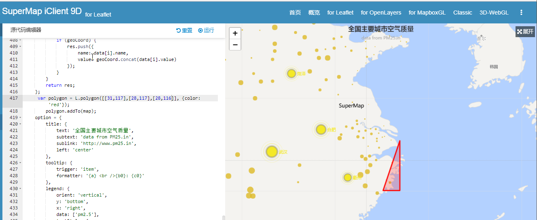Click the SuperMap iClient 9D logo
Screen dimensions: 537x220
click(x=42, y=11)
